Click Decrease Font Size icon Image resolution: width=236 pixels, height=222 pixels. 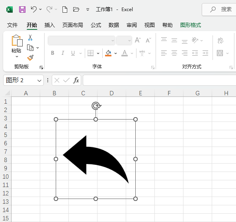tap(148, 40)
